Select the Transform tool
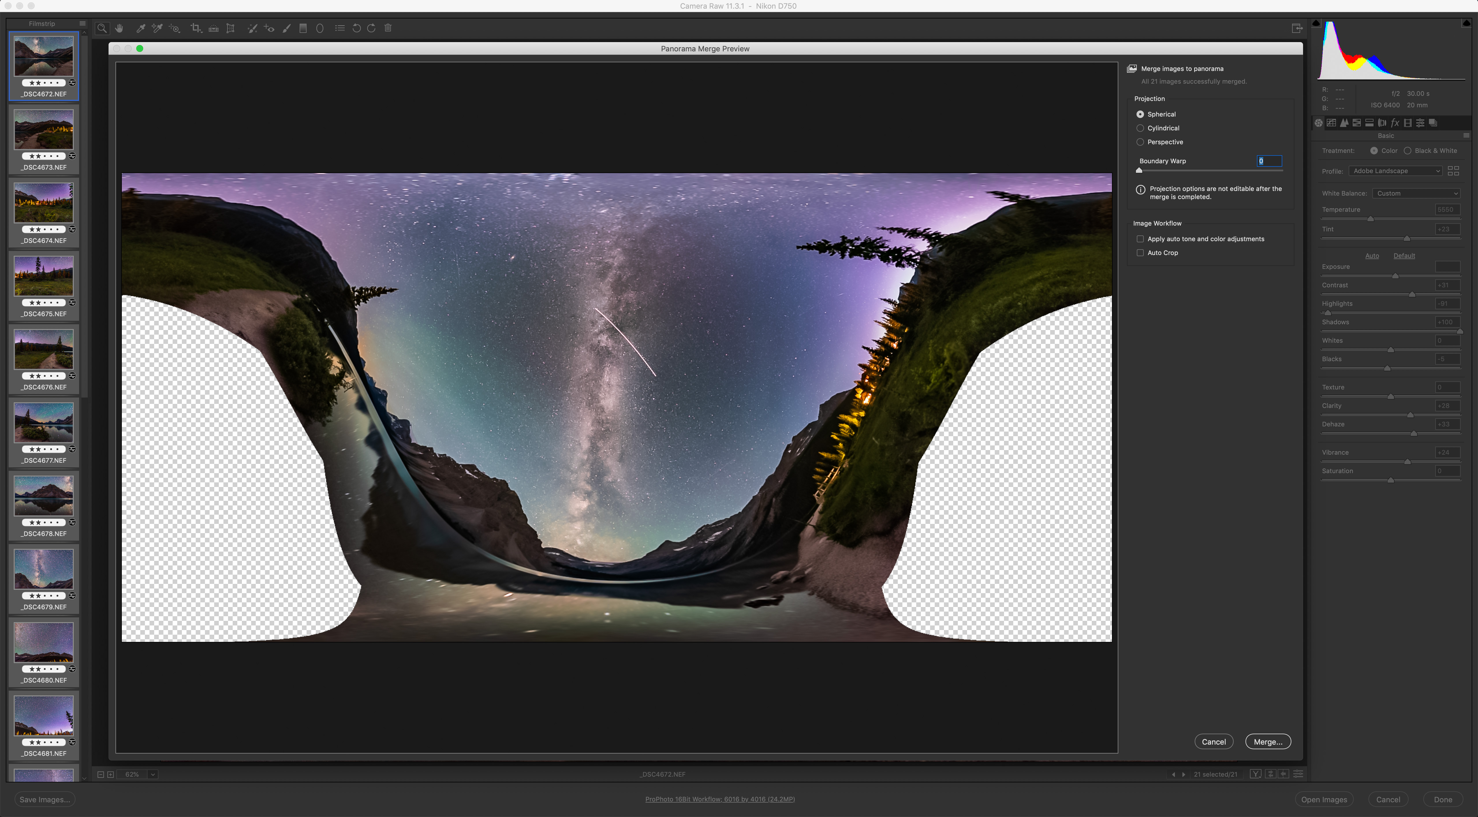 pyautogui.click(x=231, y=28)
